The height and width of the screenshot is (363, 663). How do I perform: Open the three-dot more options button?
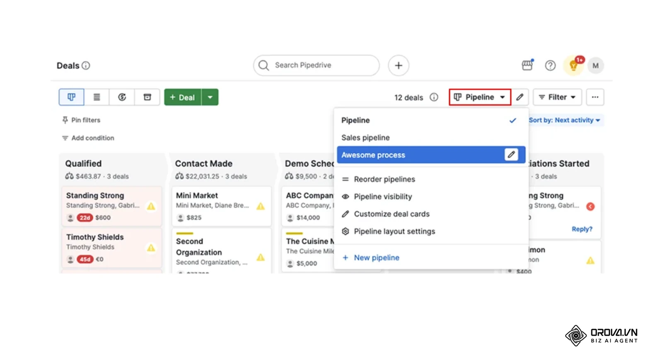click(x=595, y=97)
